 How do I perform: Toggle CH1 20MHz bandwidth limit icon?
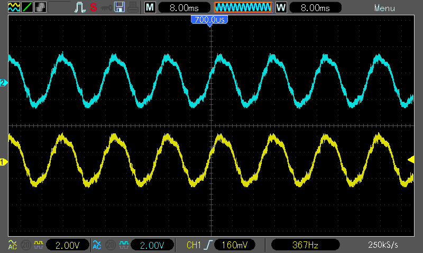[x=25, y=245]
